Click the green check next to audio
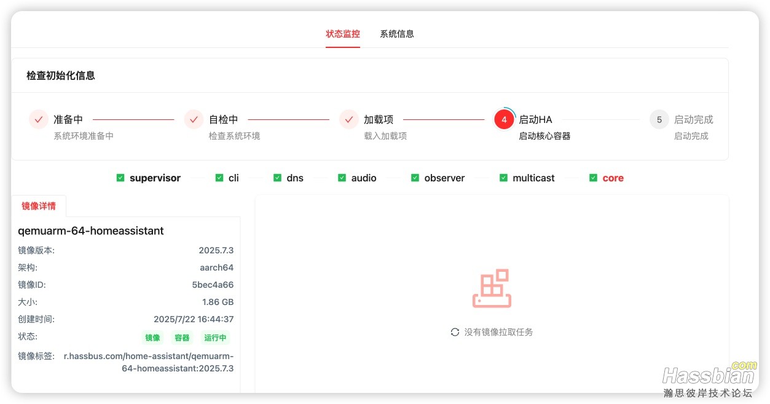The image size is (770, 404). point(342,178)
